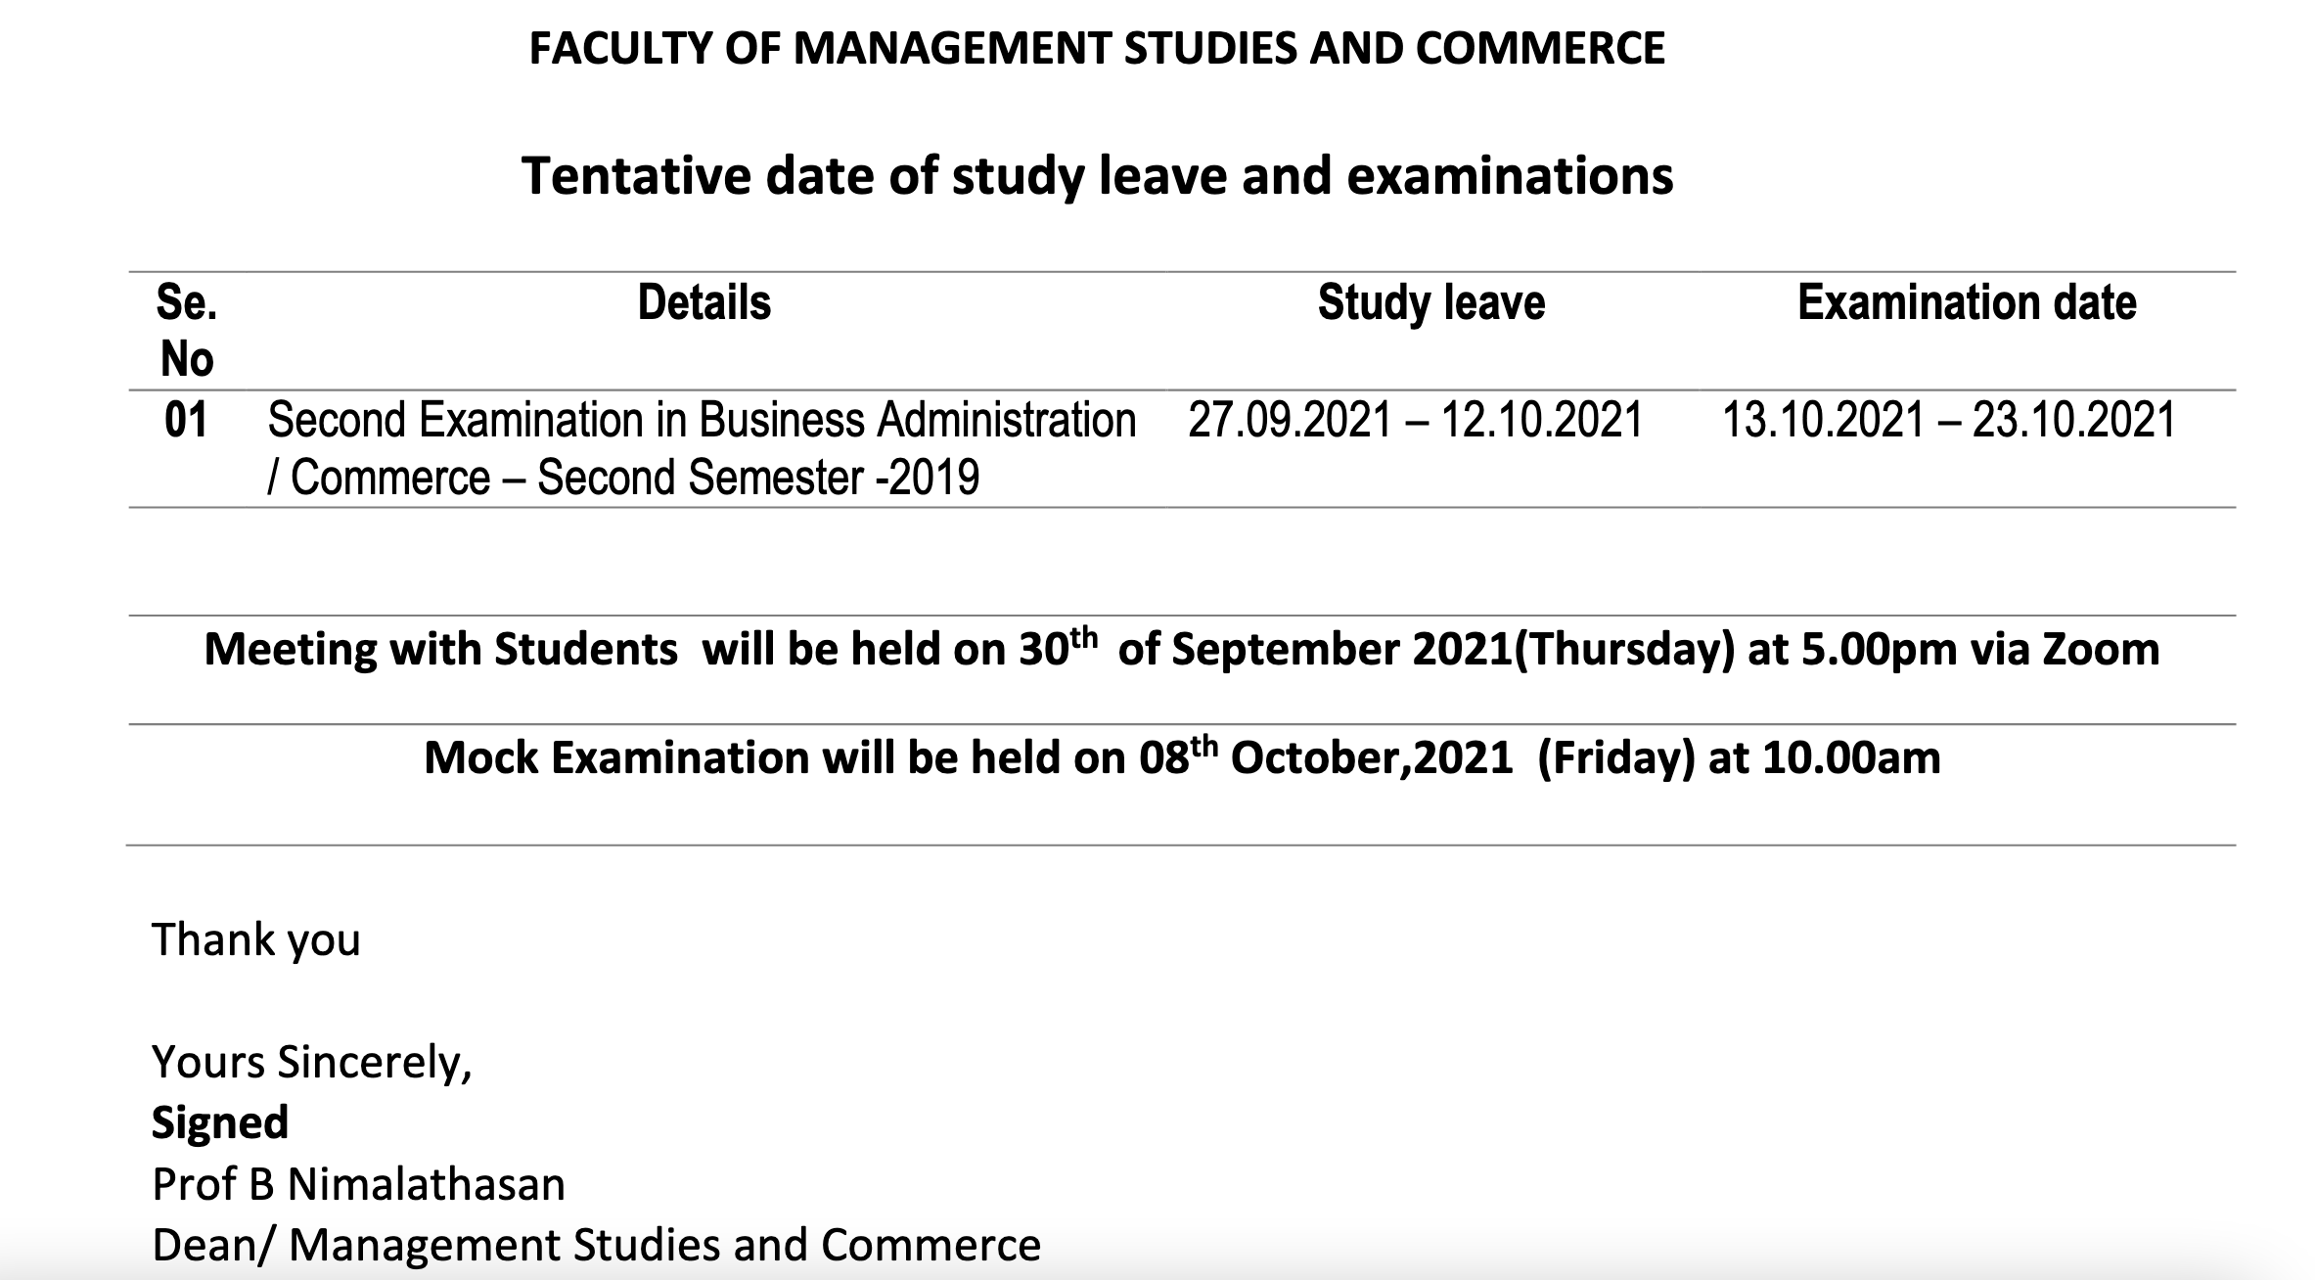This screenshot has height=1280, width=2315.
Task: Click the study leave end date 12.10.2021
Action: (x=1542, y=420)
